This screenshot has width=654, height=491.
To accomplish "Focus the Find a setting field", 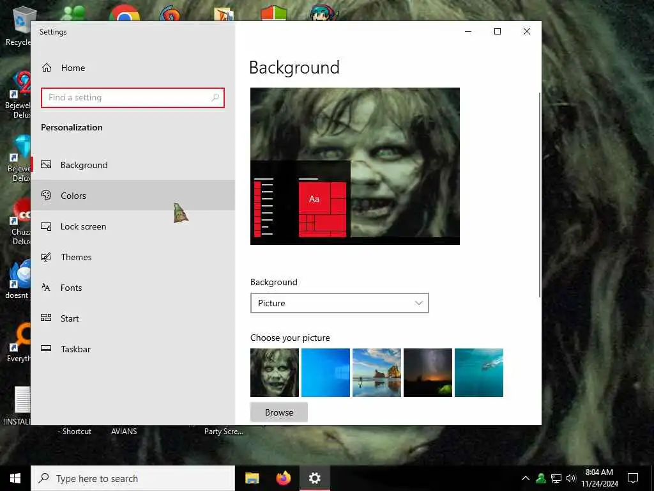I will click(133, 98).
